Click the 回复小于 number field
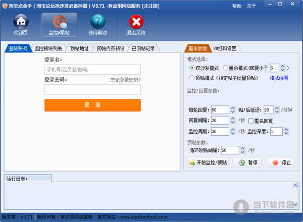This screenshot has height=222, width=303. point(274,68)
